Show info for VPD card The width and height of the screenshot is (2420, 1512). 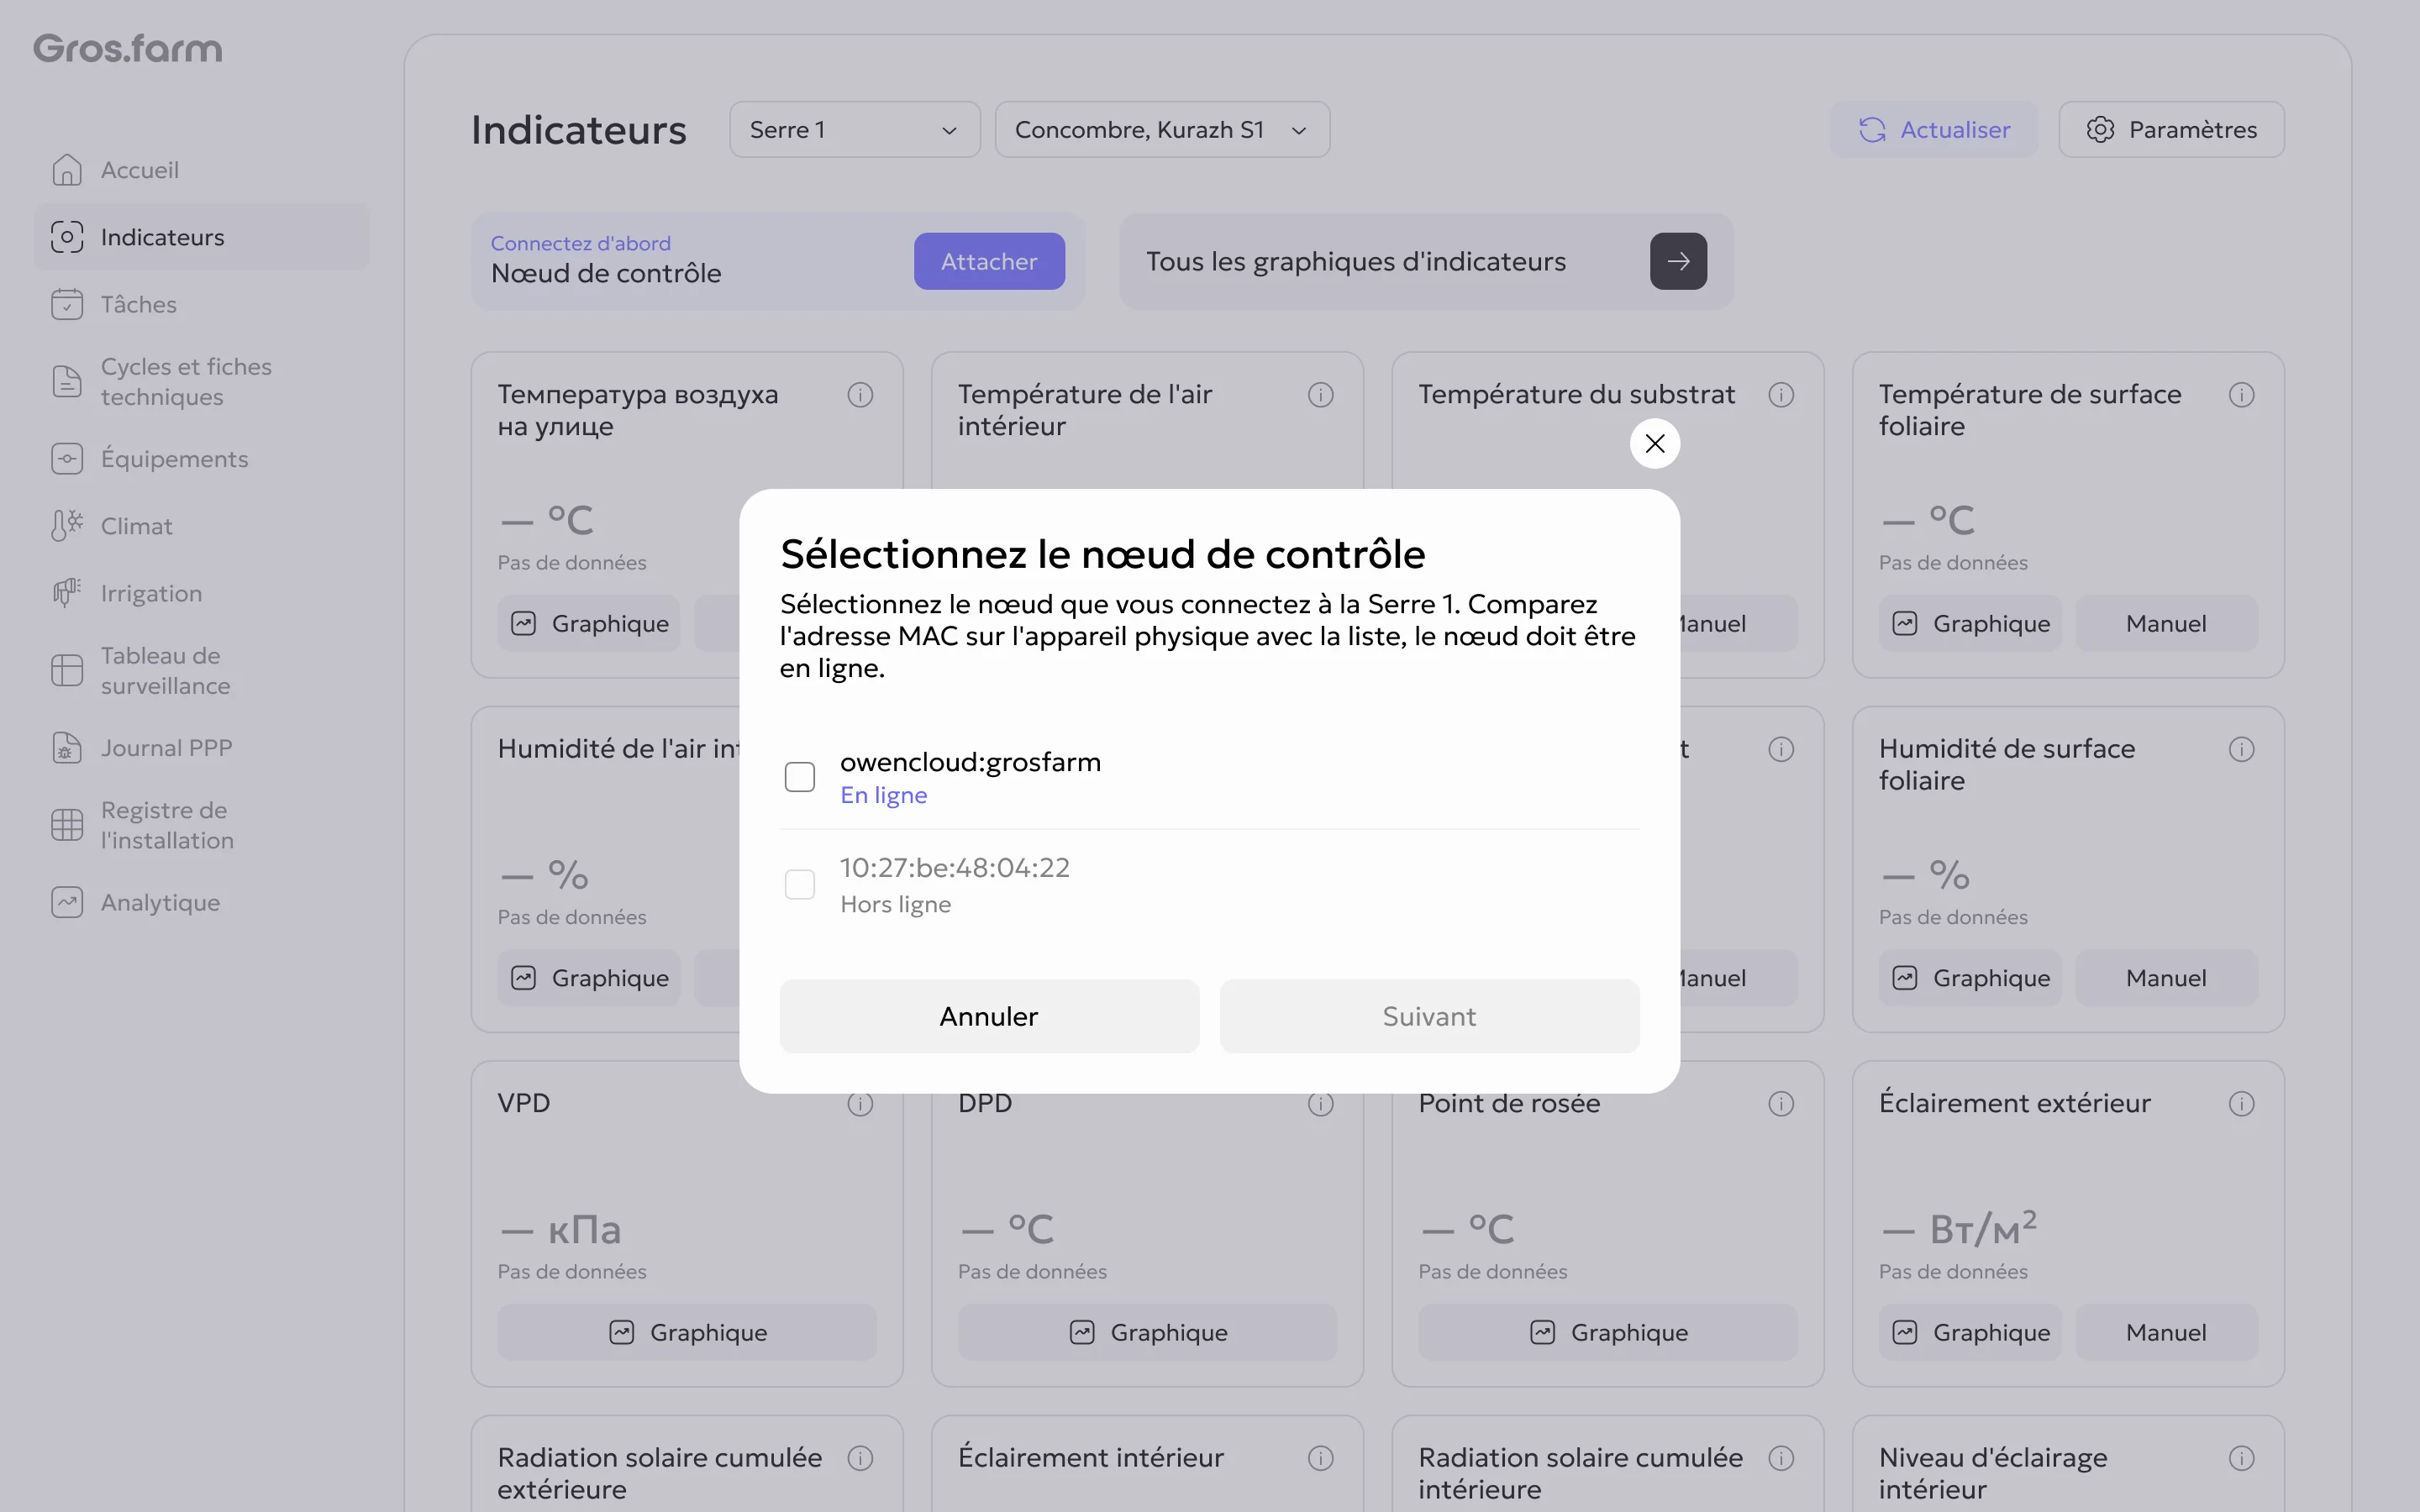tap(860, 1104)
